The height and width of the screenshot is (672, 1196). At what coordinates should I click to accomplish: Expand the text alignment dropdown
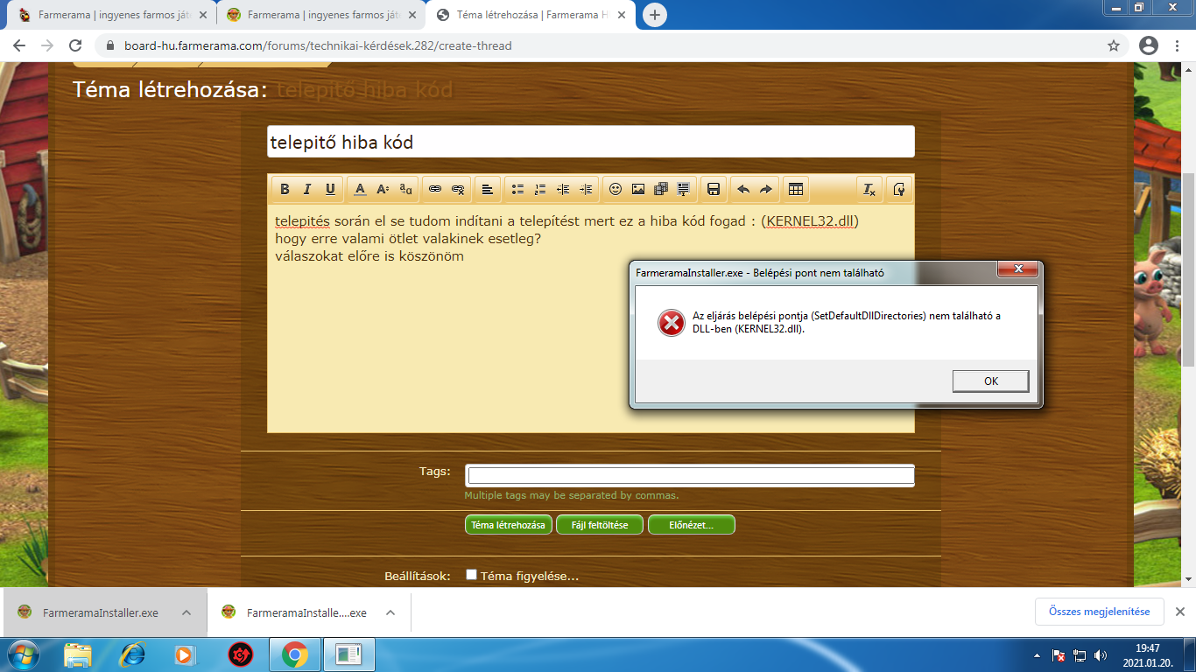coord(488,189)
